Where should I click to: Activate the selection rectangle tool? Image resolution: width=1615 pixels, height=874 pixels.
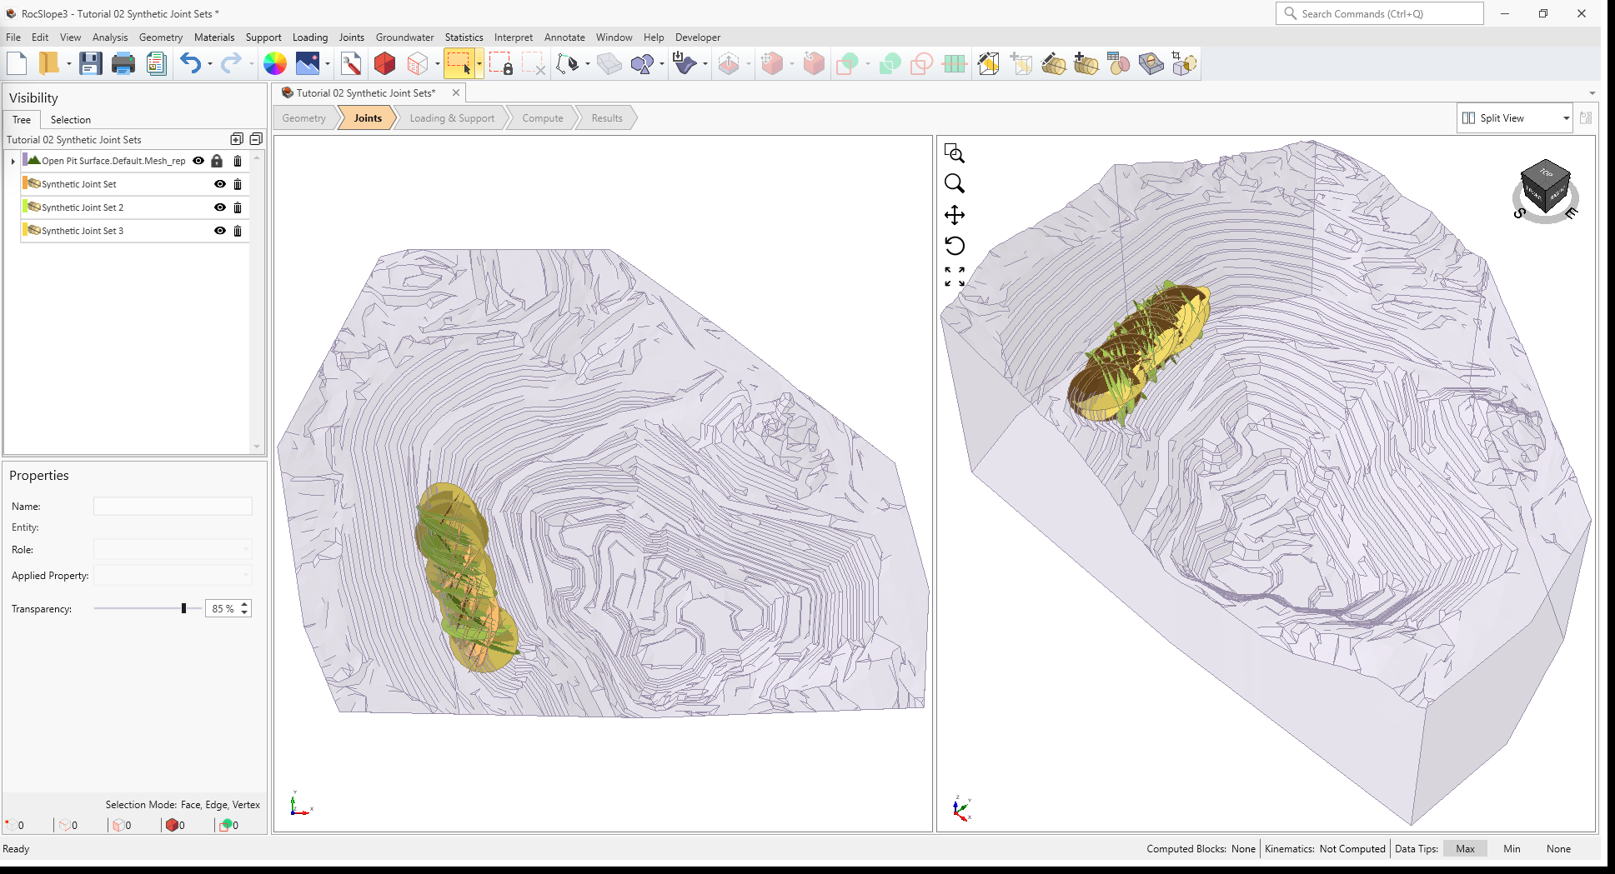[x=459, y=63]
